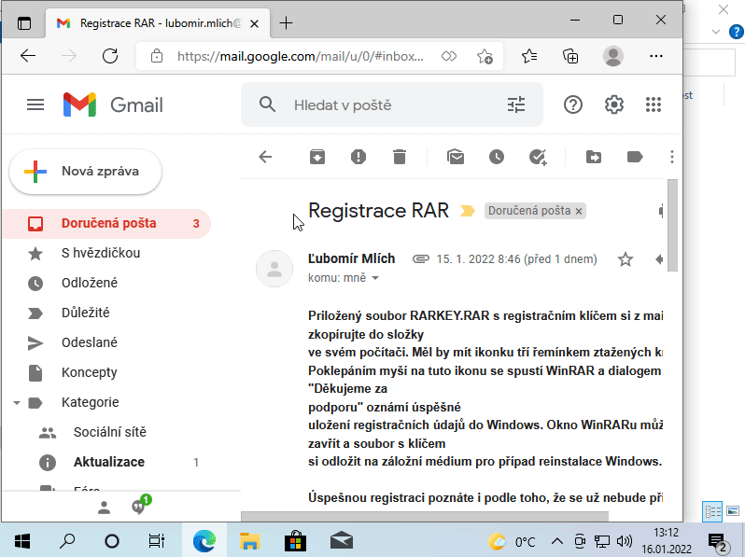Open notification center in taskbar
The image size is (745, 557).
719,543
